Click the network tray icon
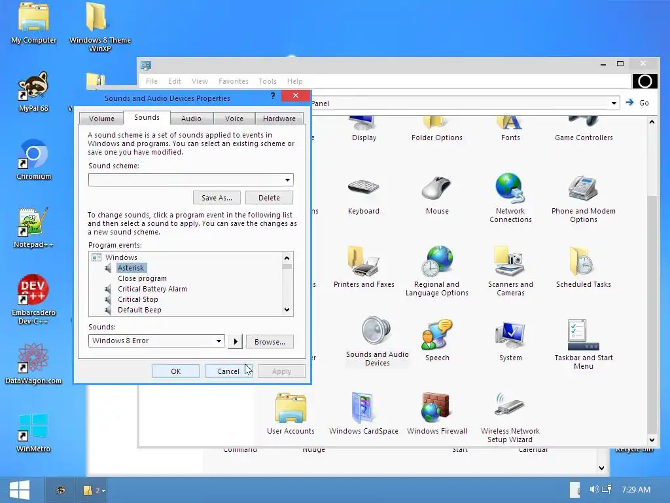The width and height of the screenshot is (670, 503). (x=607, y=489)
